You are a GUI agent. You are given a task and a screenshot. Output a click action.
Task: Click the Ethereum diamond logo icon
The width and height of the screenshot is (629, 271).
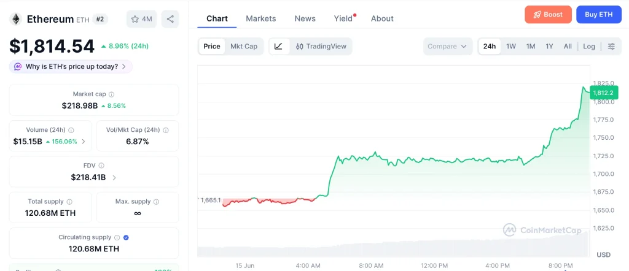tap(16, 19)
